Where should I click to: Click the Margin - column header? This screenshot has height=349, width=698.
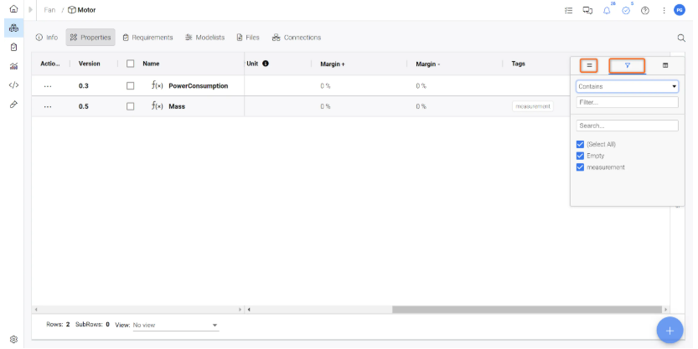tap(428, 64)
